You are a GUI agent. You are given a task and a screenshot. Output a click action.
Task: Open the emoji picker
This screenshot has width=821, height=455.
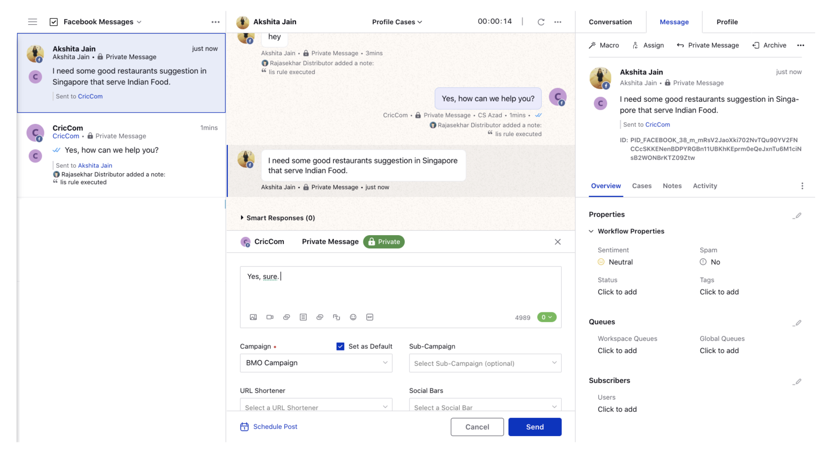tap(353, 317)
